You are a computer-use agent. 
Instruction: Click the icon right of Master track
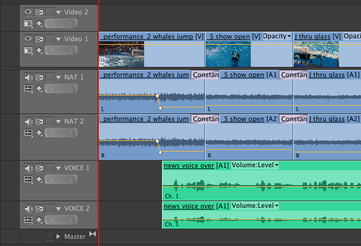tap(92, 234)
